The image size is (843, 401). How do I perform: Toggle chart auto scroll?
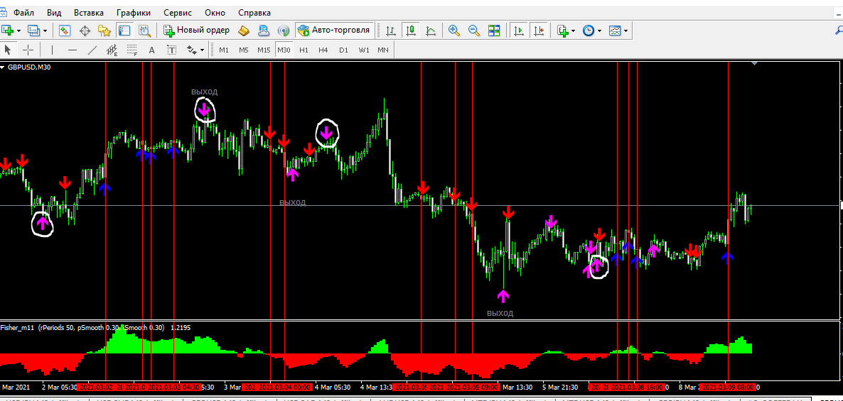pos(519,31)
